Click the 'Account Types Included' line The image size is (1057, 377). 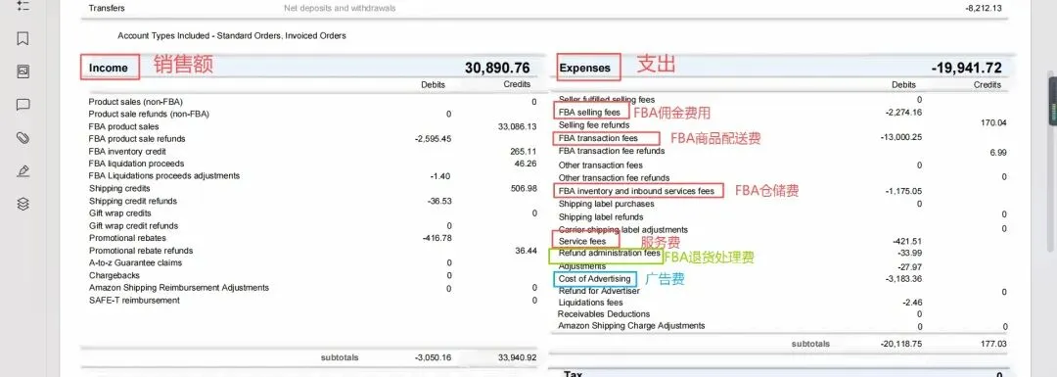232,36
